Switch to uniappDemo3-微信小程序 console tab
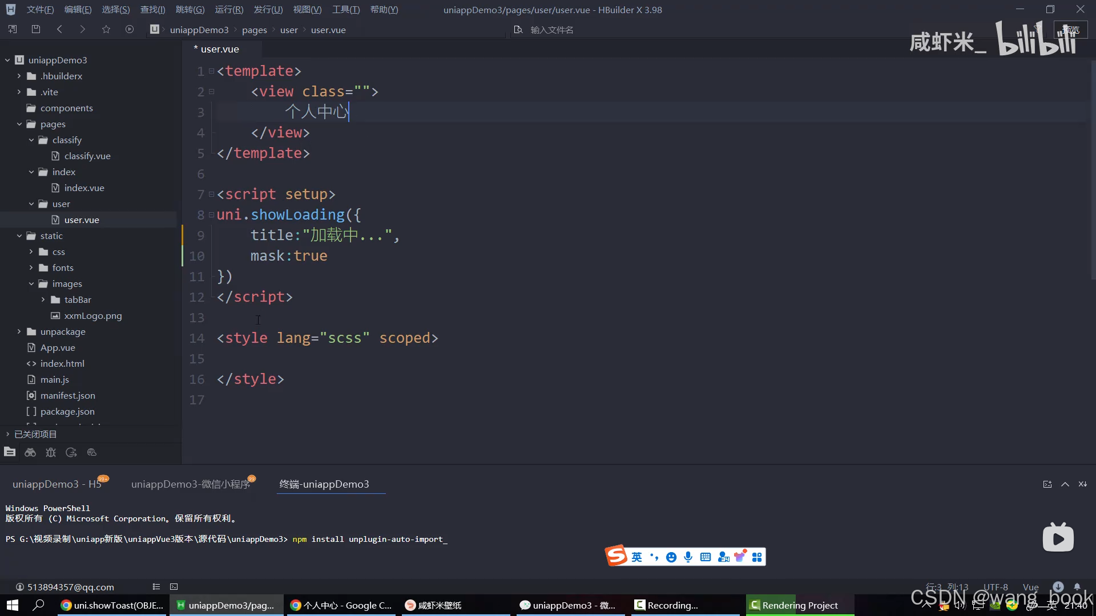The image size is (1096, 616). (191, 484)
